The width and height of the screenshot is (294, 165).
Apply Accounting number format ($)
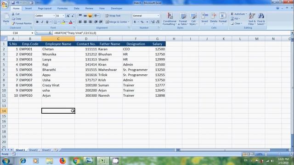click(x=135, y=22)
